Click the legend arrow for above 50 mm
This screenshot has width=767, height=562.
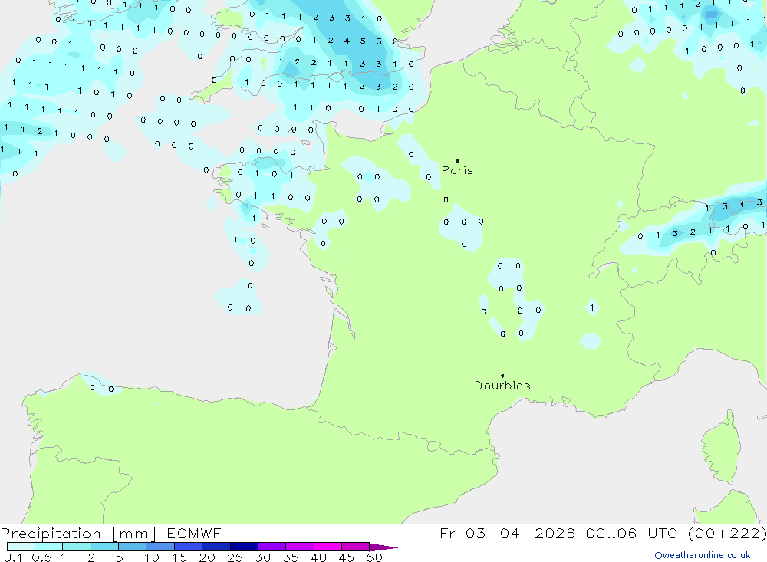point(383,547)
